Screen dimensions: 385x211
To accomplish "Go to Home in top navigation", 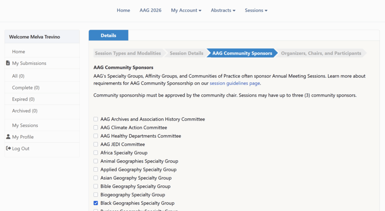I will pos(123,10).
